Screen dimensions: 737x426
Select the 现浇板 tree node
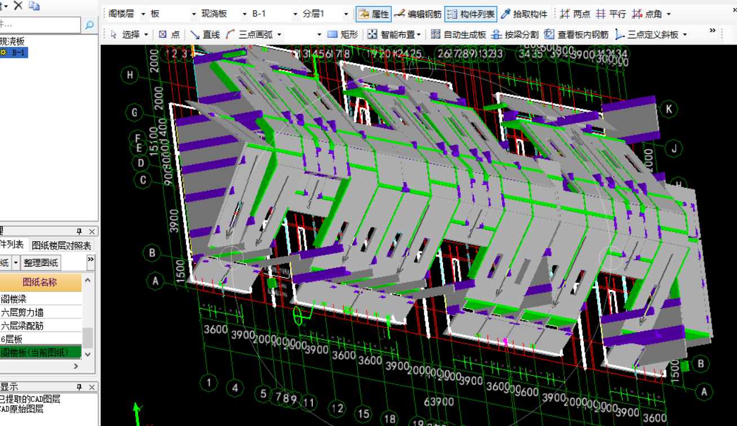click(12, 41)
